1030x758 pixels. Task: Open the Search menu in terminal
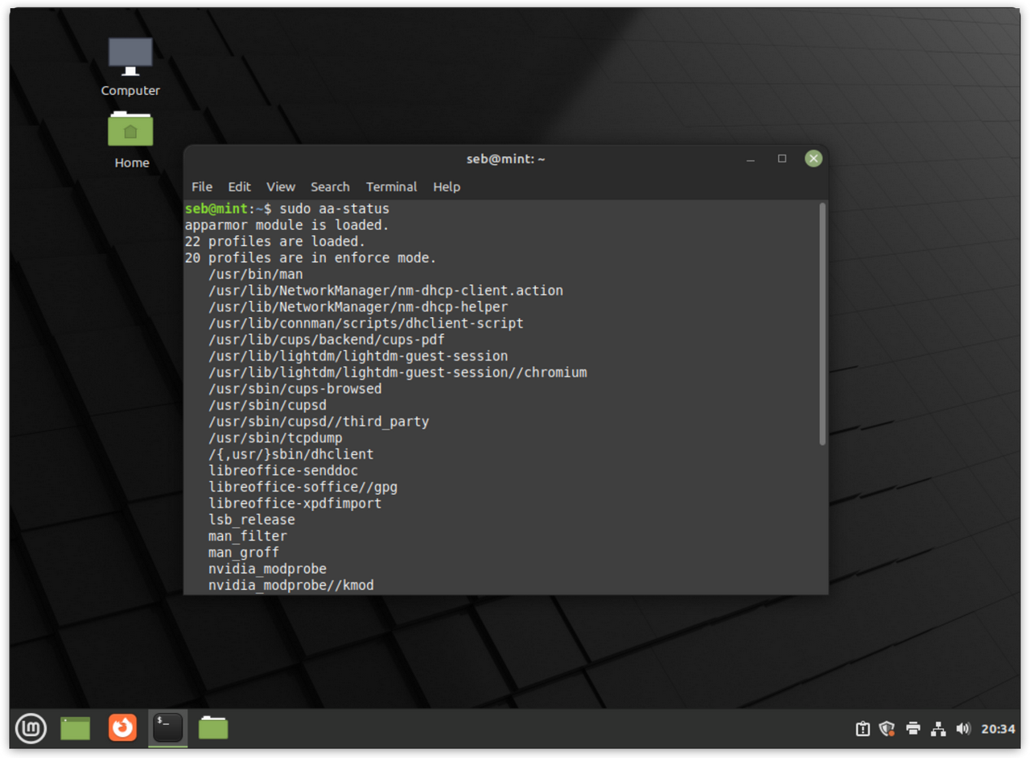pos(330,187)
